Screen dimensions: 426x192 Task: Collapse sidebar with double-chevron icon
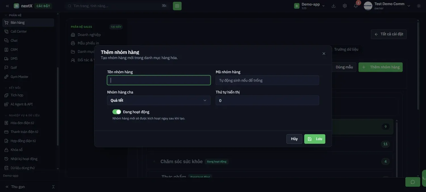[x=7, y=6]
